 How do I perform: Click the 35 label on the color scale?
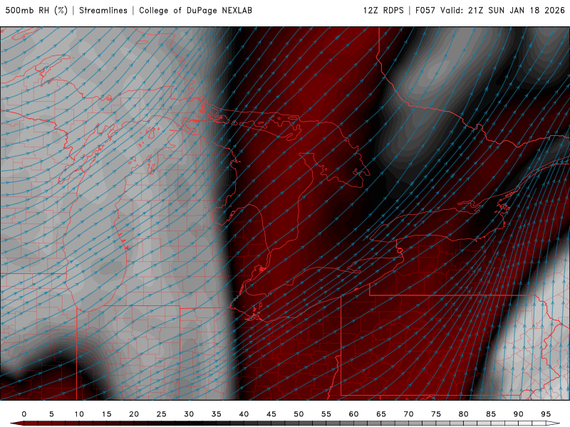click(x=217, y=414)
